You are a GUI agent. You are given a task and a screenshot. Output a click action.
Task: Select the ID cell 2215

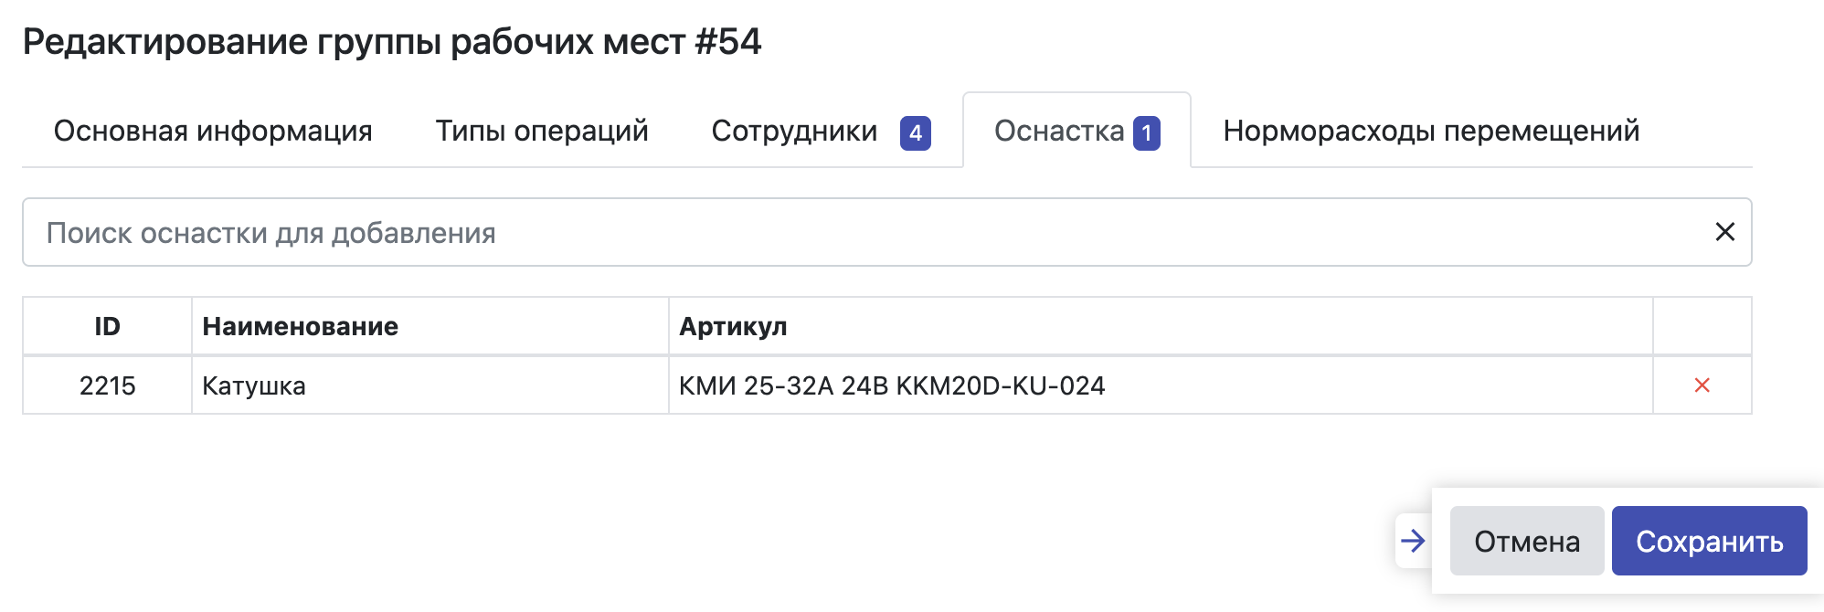click(107, 385)
